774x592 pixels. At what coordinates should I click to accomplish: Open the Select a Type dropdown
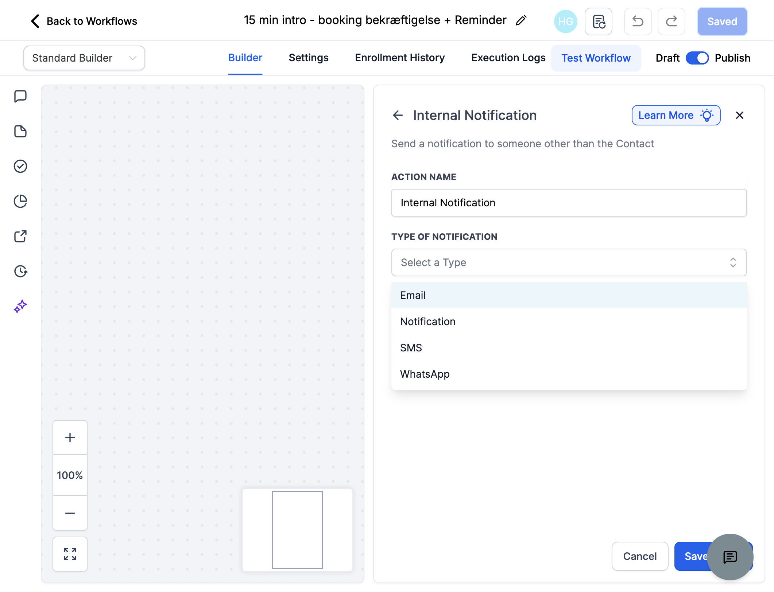569,262
